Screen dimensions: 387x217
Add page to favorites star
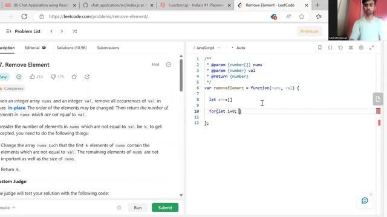click(301, 16)
